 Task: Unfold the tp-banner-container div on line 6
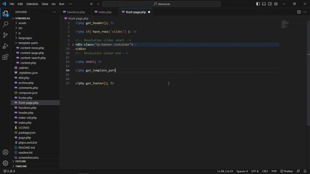(x=73, y=44)
